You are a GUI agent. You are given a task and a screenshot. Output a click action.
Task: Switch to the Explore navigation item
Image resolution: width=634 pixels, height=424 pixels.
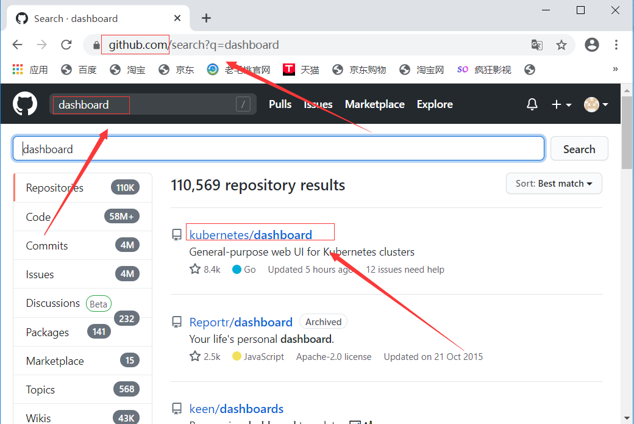[x=434, y=104]
